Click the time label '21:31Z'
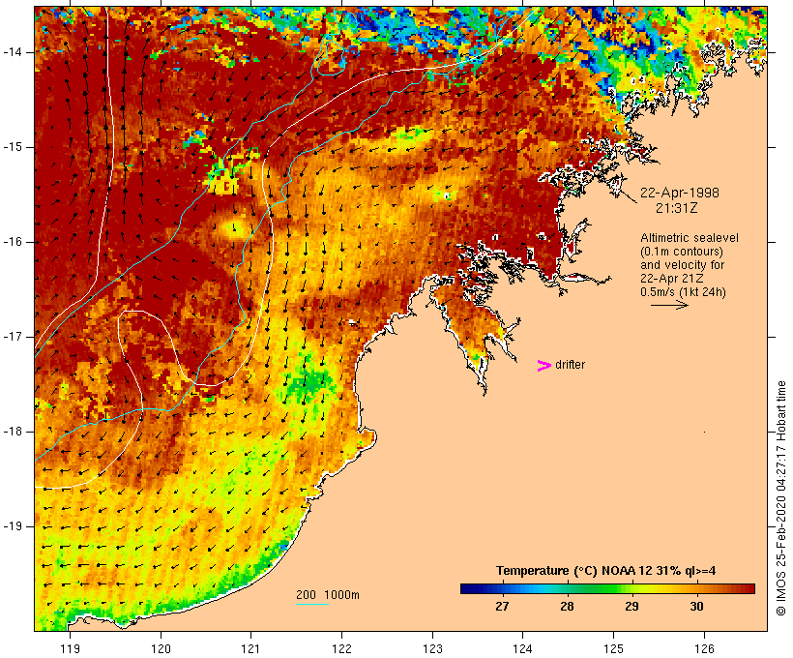The height and width of the screenshot is (658, 793). [676, 208]
